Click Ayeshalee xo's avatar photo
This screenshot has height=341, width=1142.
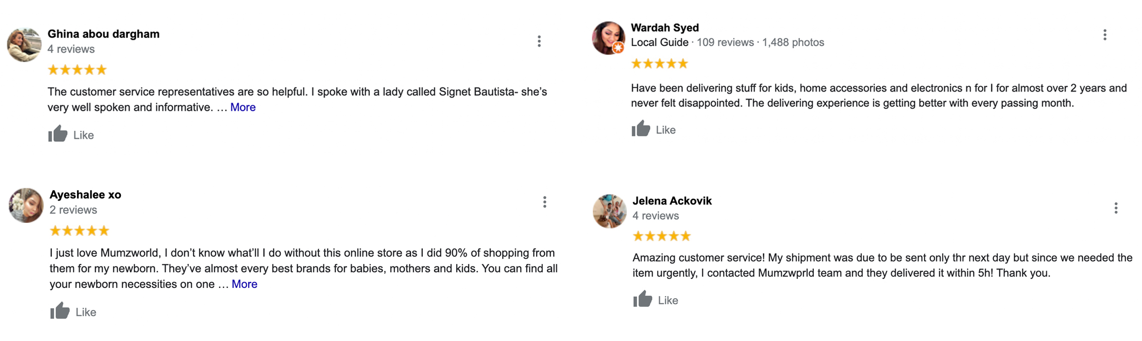(x=26, y=205)
